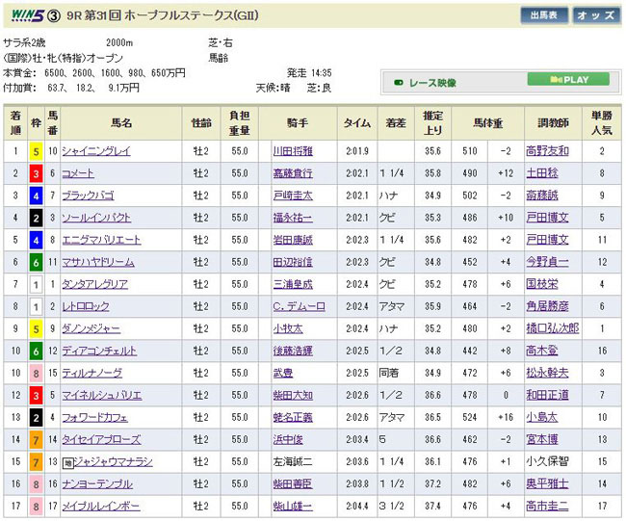The height and width of the screenshot is (521, 626).
Task: Open horse シャイニングレイ's page
Action: point(96,151)
